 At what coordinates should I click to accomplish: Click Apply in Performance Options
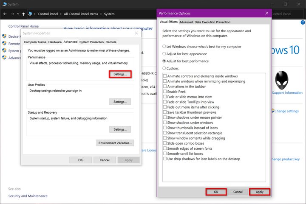(260, 192)
